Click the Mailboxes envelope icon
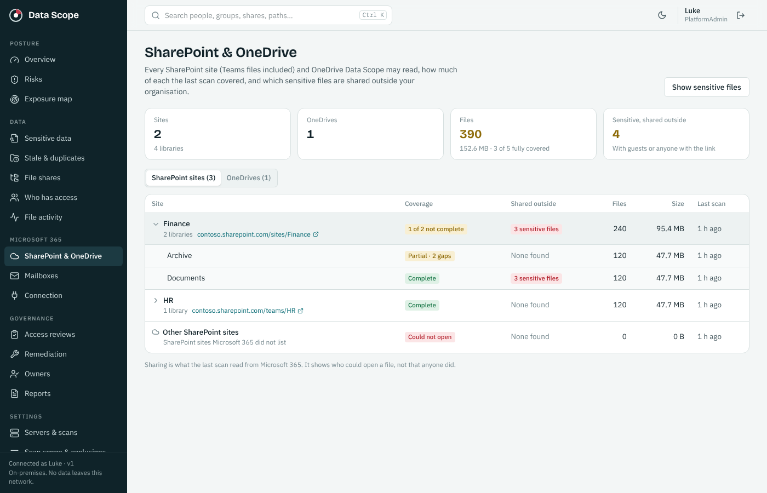This screenshot has height=493, width=767. (x=15, y=276)
